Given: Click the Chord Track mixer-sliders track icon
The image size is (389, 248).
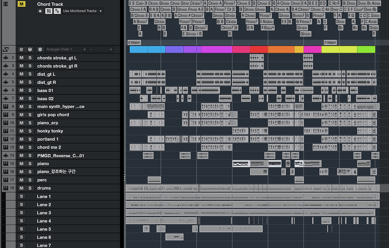Looking at the screenshot, I should tap(5, 4).
